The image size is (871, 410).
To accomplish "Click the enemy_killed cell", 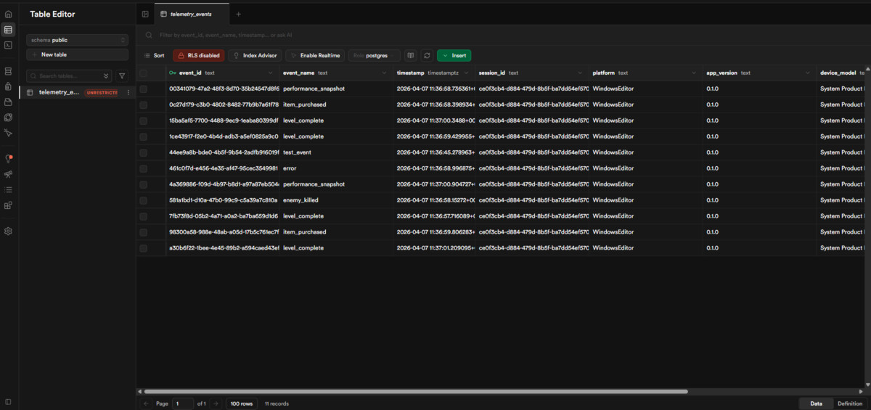I will [x=337, y=200].
